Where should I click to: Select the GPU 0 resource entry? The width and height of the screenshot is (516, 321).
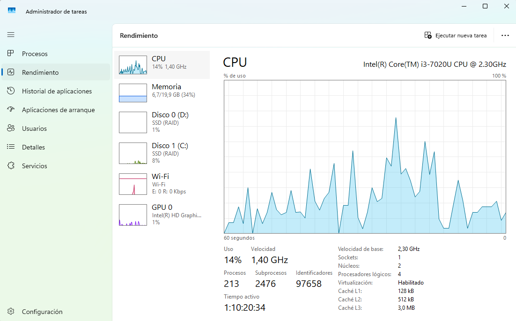pyautogui.click(x=162, y=214)
